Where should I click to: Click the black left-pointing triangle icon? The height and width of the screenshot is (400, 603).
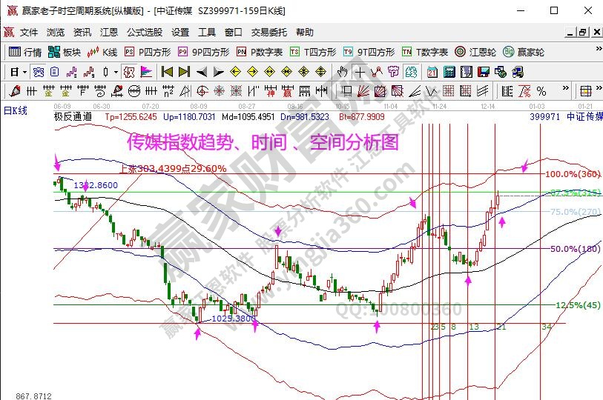[202, 72]
